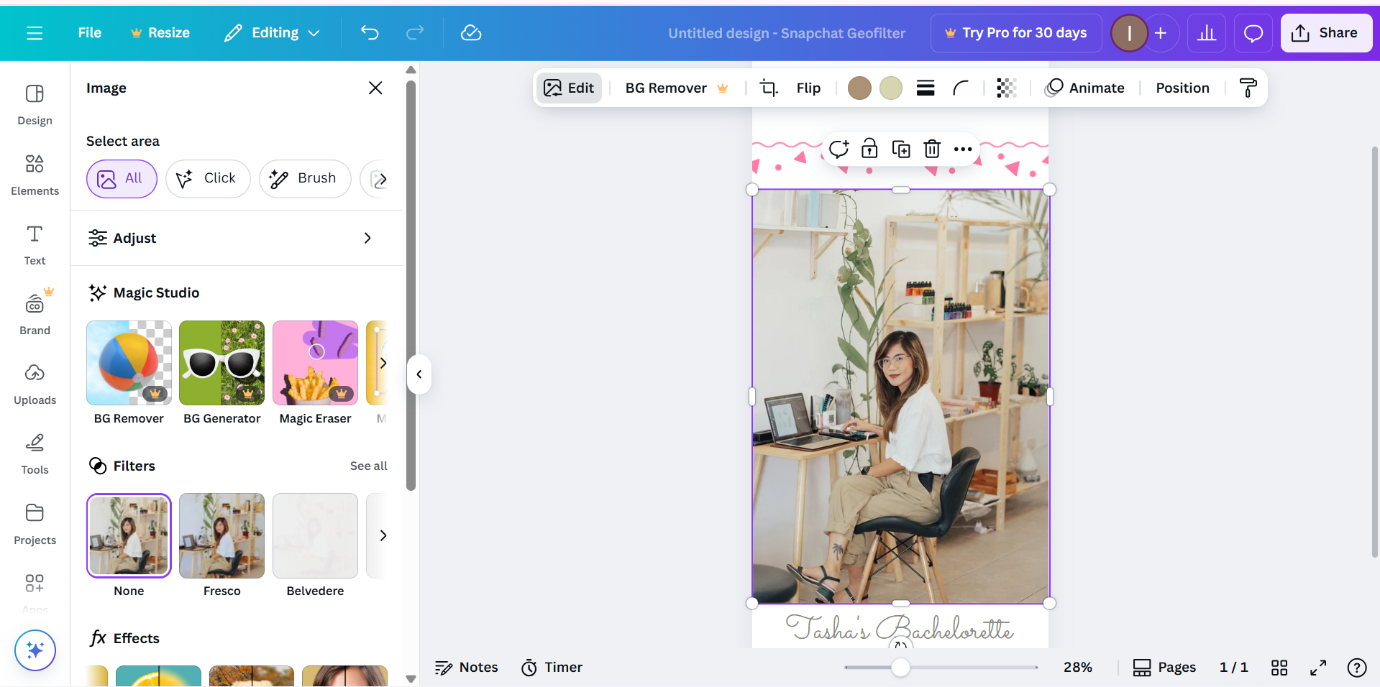Viewport: 1380px width, 687px height.
Task: Enable the All select area option
Action: point(122,178)
